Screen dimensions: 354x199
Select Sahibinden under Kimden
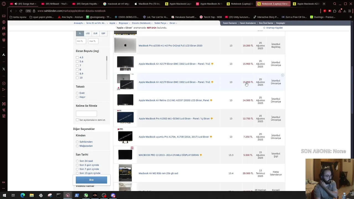(77, 142)
